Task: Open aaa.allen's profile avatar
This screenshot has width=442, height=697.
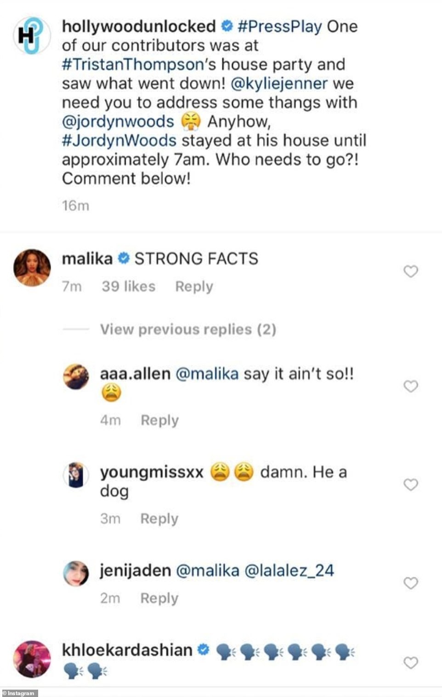Action: coord(76,377)
